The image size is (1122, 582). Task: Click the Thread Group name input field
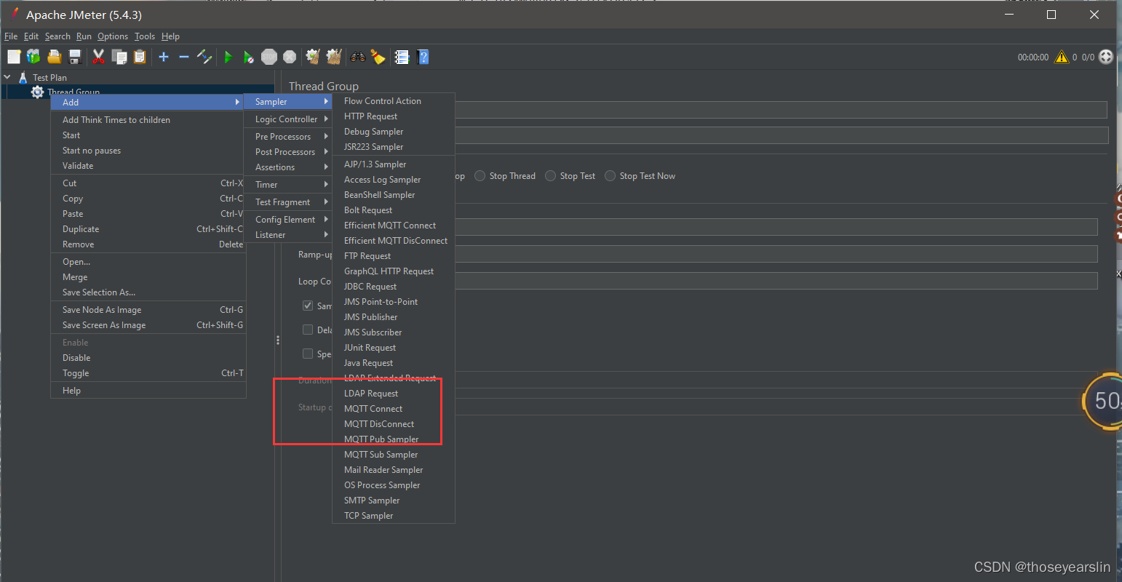pyautogui.click(x=781, y=109)
